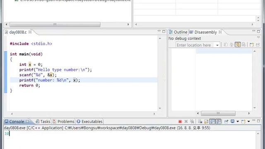
Task: Click the int main(void) line
Action: click(26, 54)
